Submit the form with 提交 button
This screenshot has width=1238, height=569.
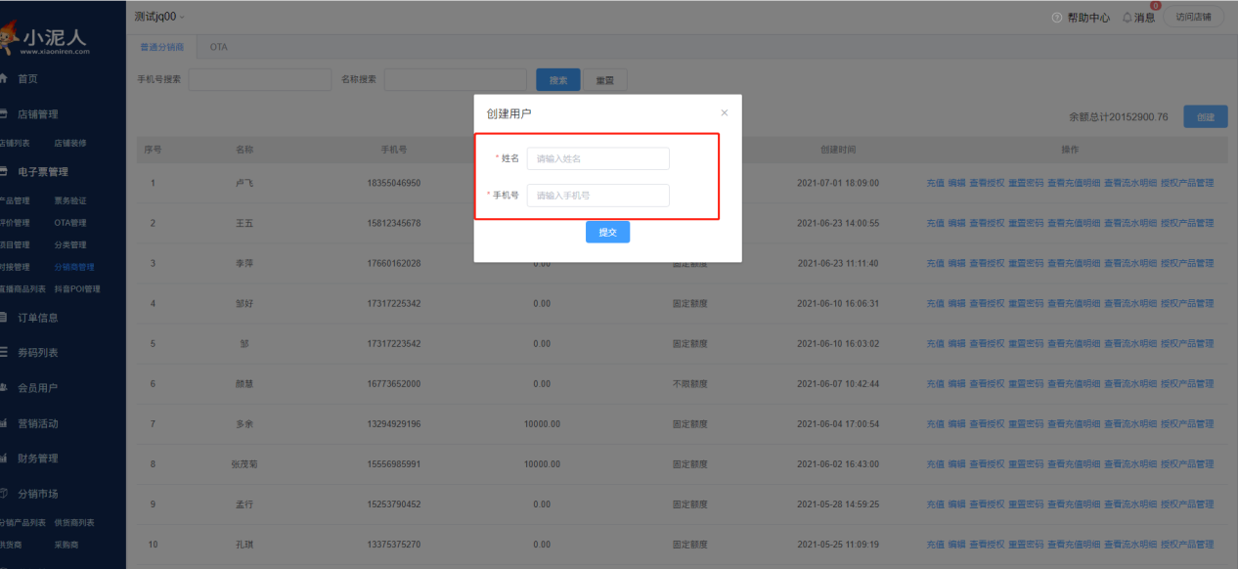pyautogui.click(x=607, y=233)
